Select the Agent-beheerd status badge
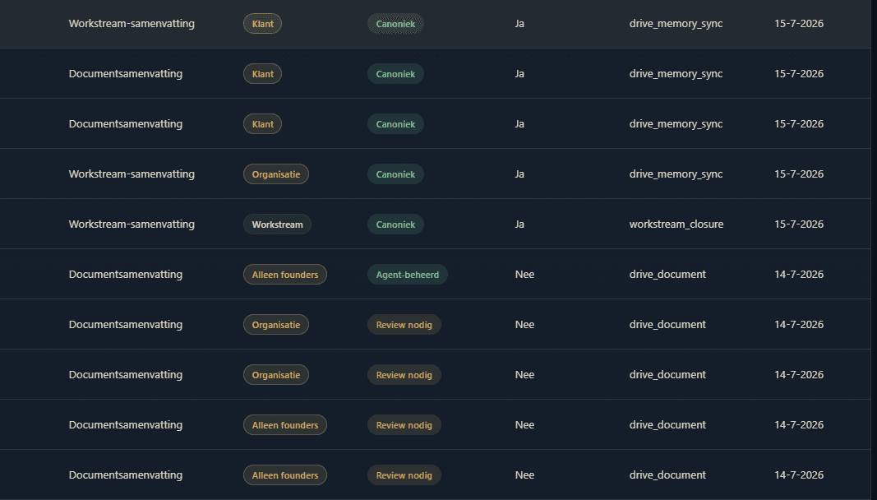The height and width of the screenshot is (500, 877). 407,275
